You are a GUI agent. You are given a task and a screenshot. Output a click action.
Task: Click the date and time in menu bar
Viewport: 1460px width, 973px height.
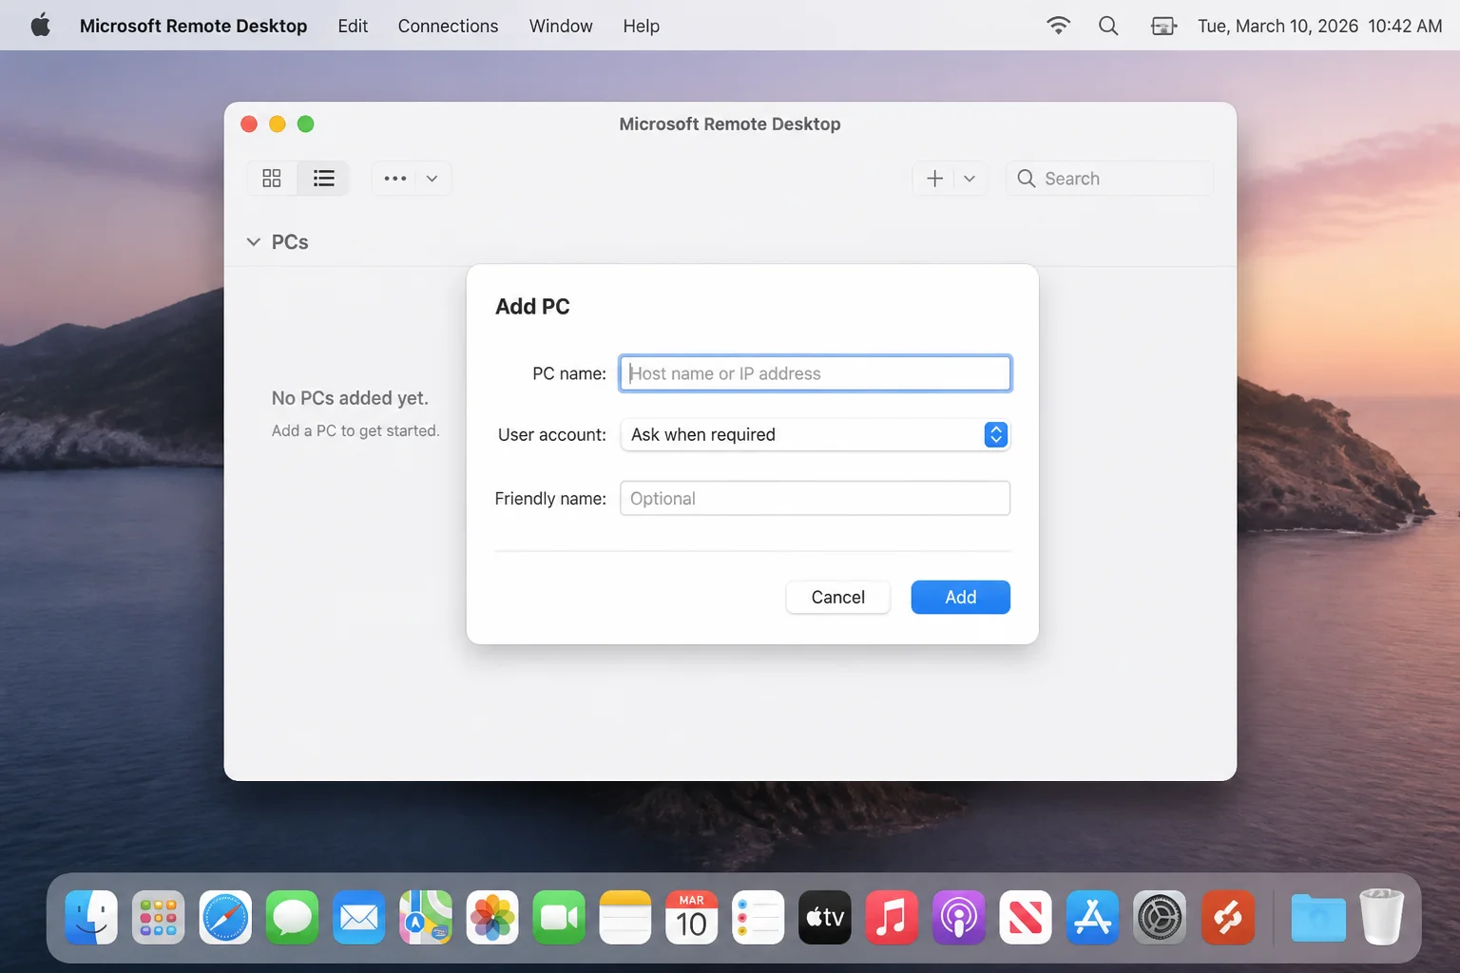(1319, 26)
